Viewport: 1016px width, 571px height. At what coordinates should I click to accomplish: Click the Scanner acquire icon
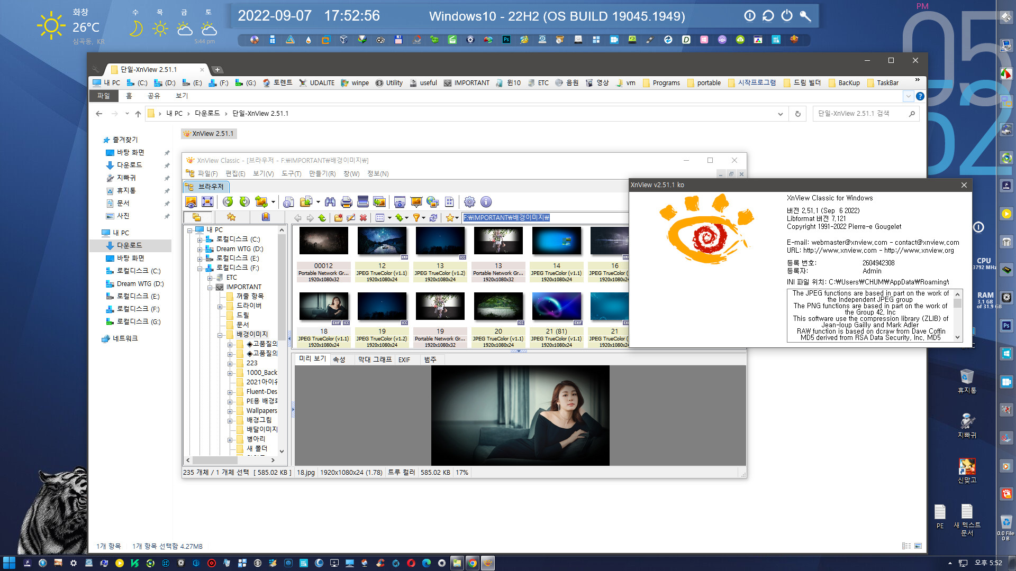[x=363, y=202]
